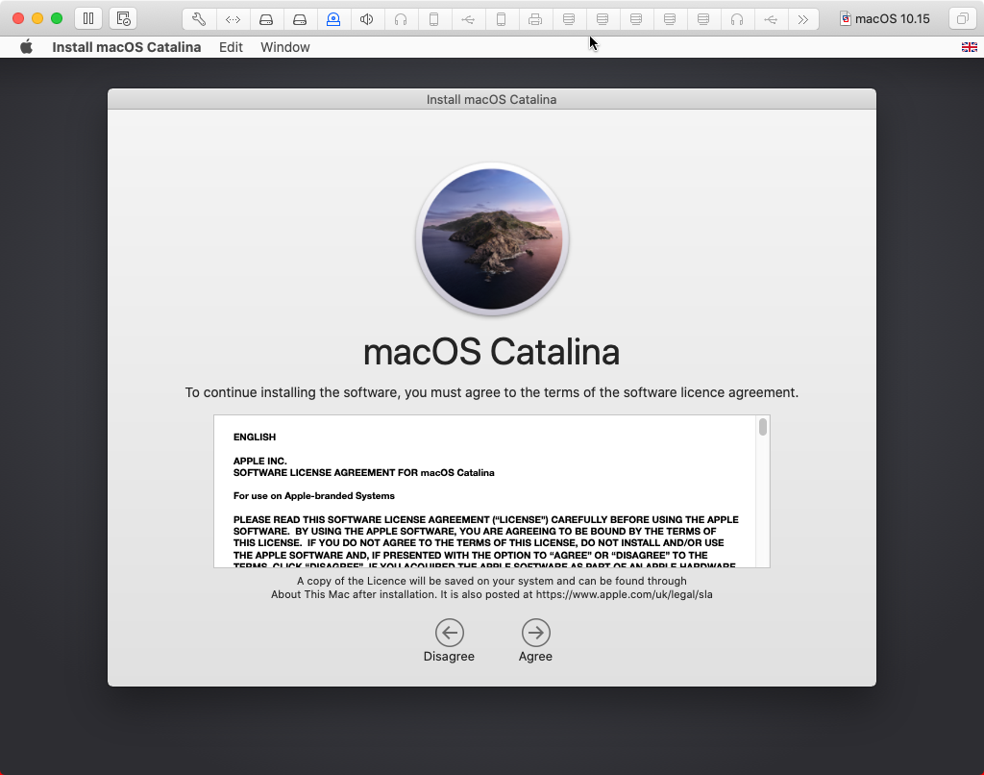Click the resize console toolbar icon

232,18
